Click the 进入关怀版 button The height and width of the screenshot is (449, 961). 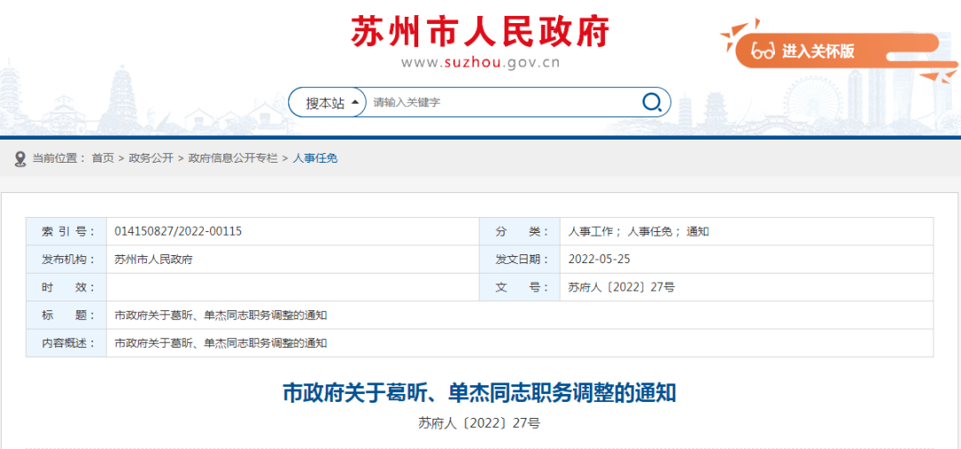[x=836, y=52]
